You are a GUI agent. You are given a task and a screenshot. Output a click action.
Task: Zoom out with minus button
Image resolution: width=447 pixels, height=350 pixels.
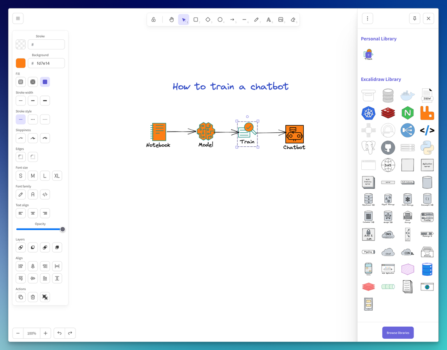tap(18, 333)
